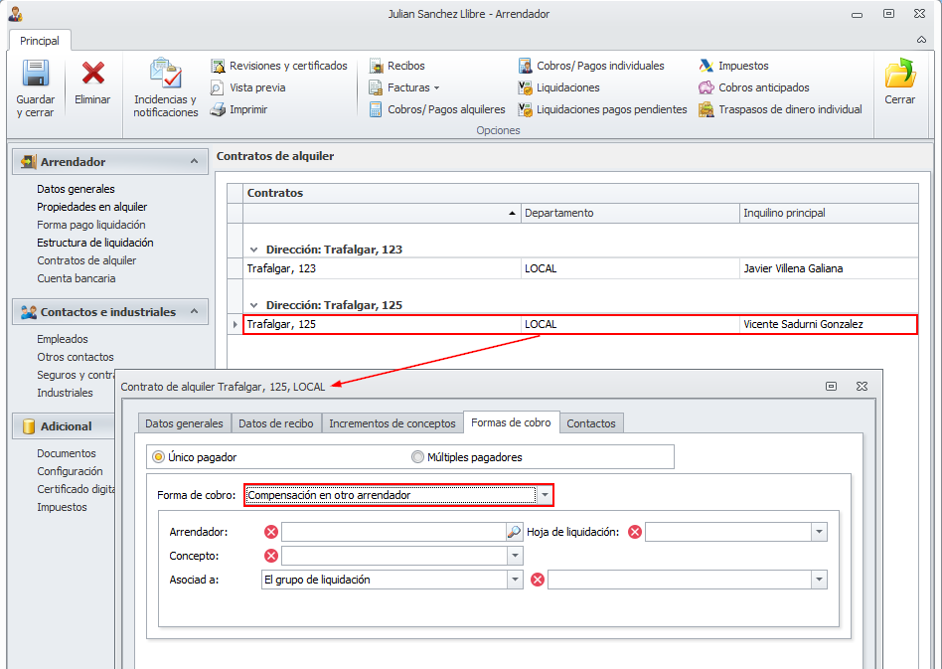Open Propiedades en alquiler in sidebar
The height and width of the screenshot is (669, 942).
tap(92, 207)
